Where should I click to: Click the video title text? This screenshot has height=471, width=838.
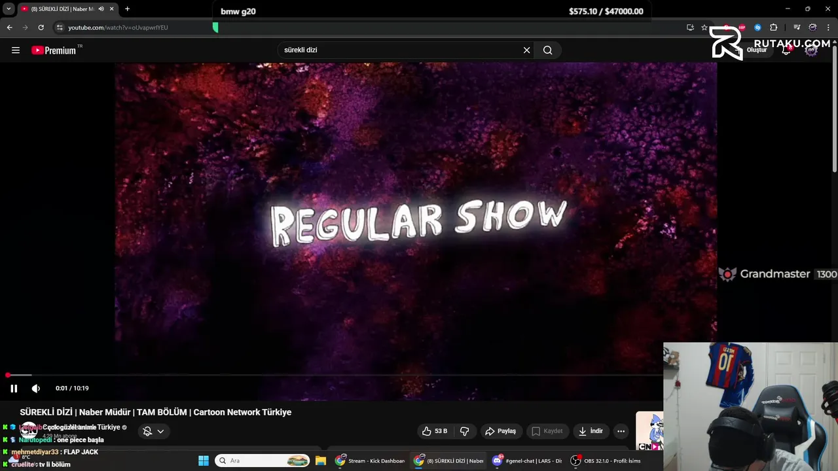click(x=156, y=412)
